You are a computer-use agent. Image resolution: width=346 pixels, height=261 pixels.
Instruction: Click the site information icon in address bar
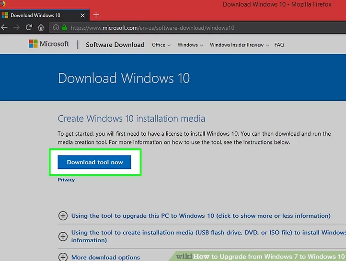57,28
